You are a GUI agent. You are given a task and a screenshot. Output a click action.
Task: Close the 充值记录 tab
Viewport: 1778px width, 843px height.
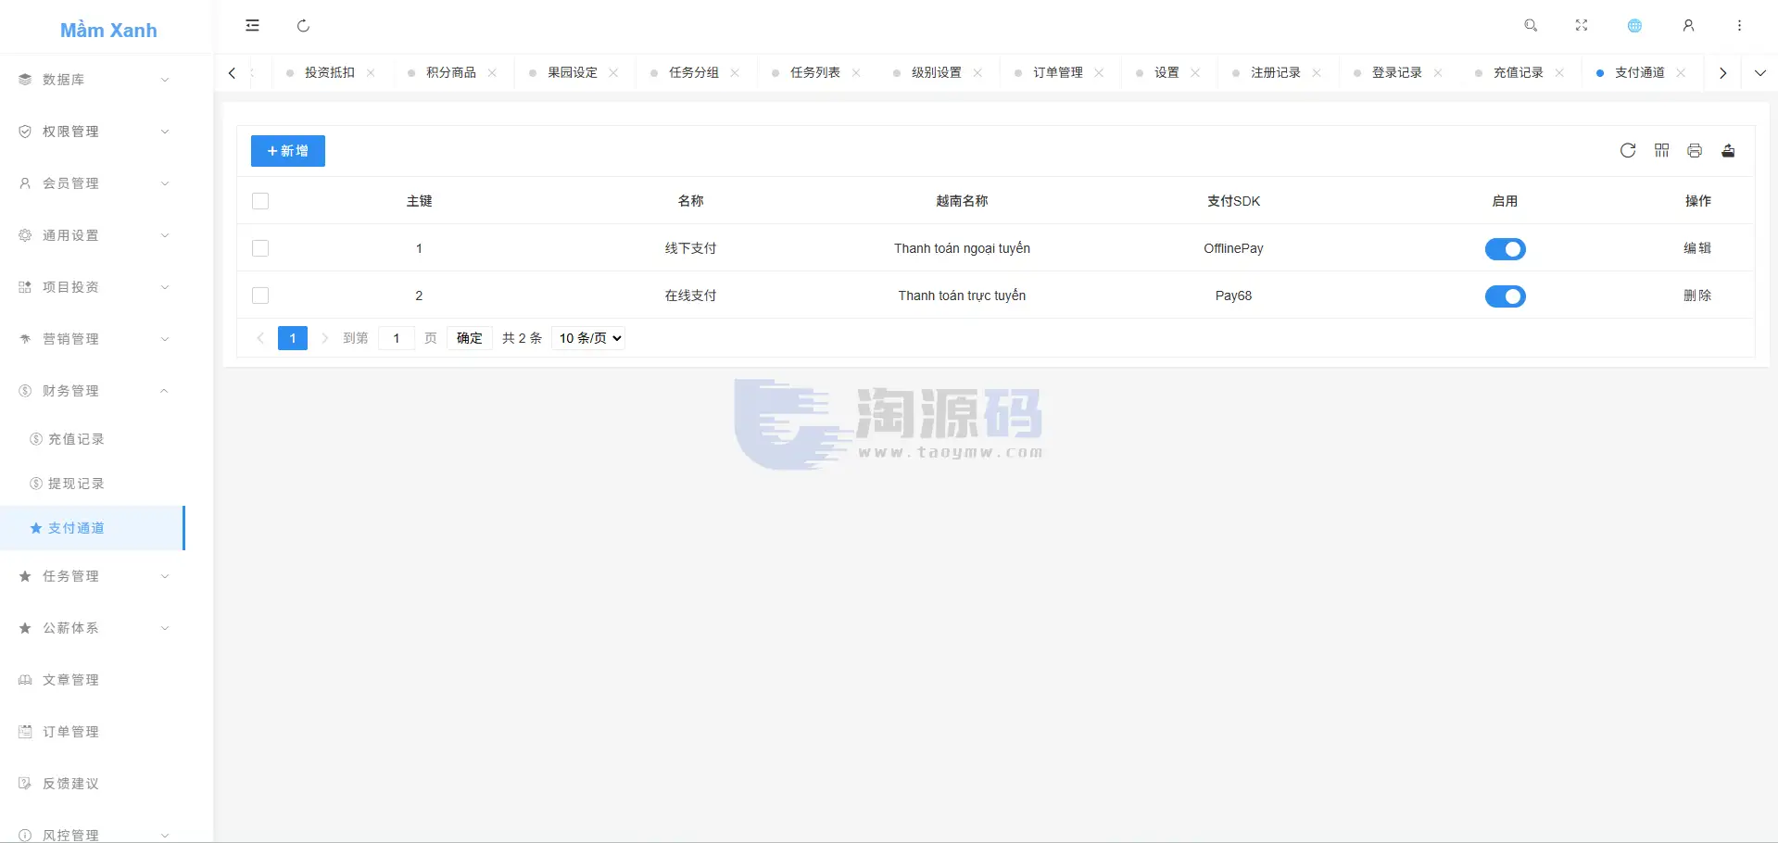click(x=1559, y=72)
